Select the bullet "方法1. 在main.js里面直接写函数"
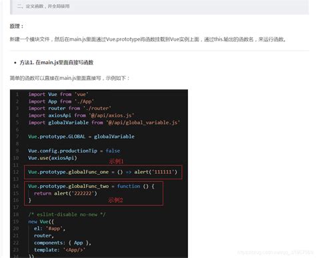The height and width of the screenshot is (258, 316). coord(57,63)
